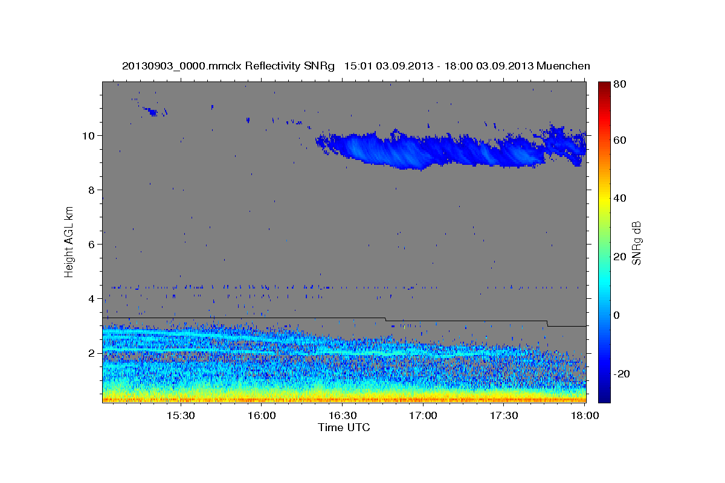725x483 pixels.
Task: Click the colorbar value 40
Action: point(619,198)
